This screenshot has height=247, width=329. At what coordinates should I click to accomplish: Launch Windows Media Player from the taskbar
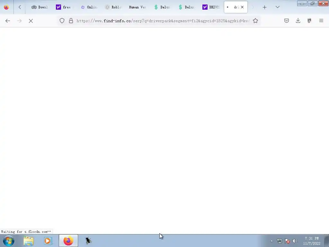pyautogui.click(x=48, y=241)
